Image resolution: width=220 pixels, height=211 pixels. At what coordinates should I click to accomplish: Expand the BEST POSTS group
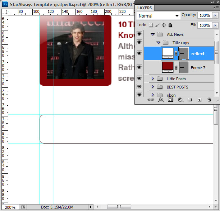click(153, 87)
